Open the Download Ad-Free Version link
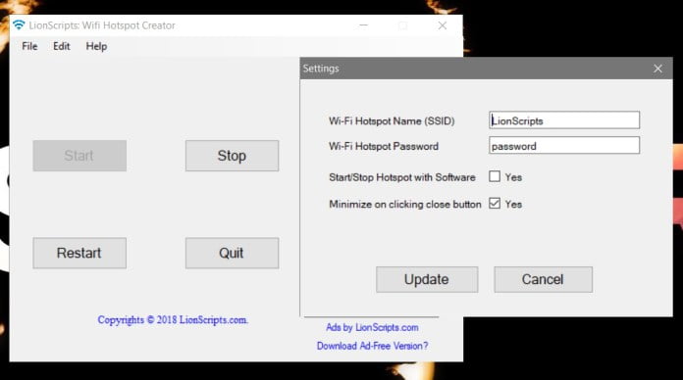This screenshot has width=683, height=380. [373, 346]
